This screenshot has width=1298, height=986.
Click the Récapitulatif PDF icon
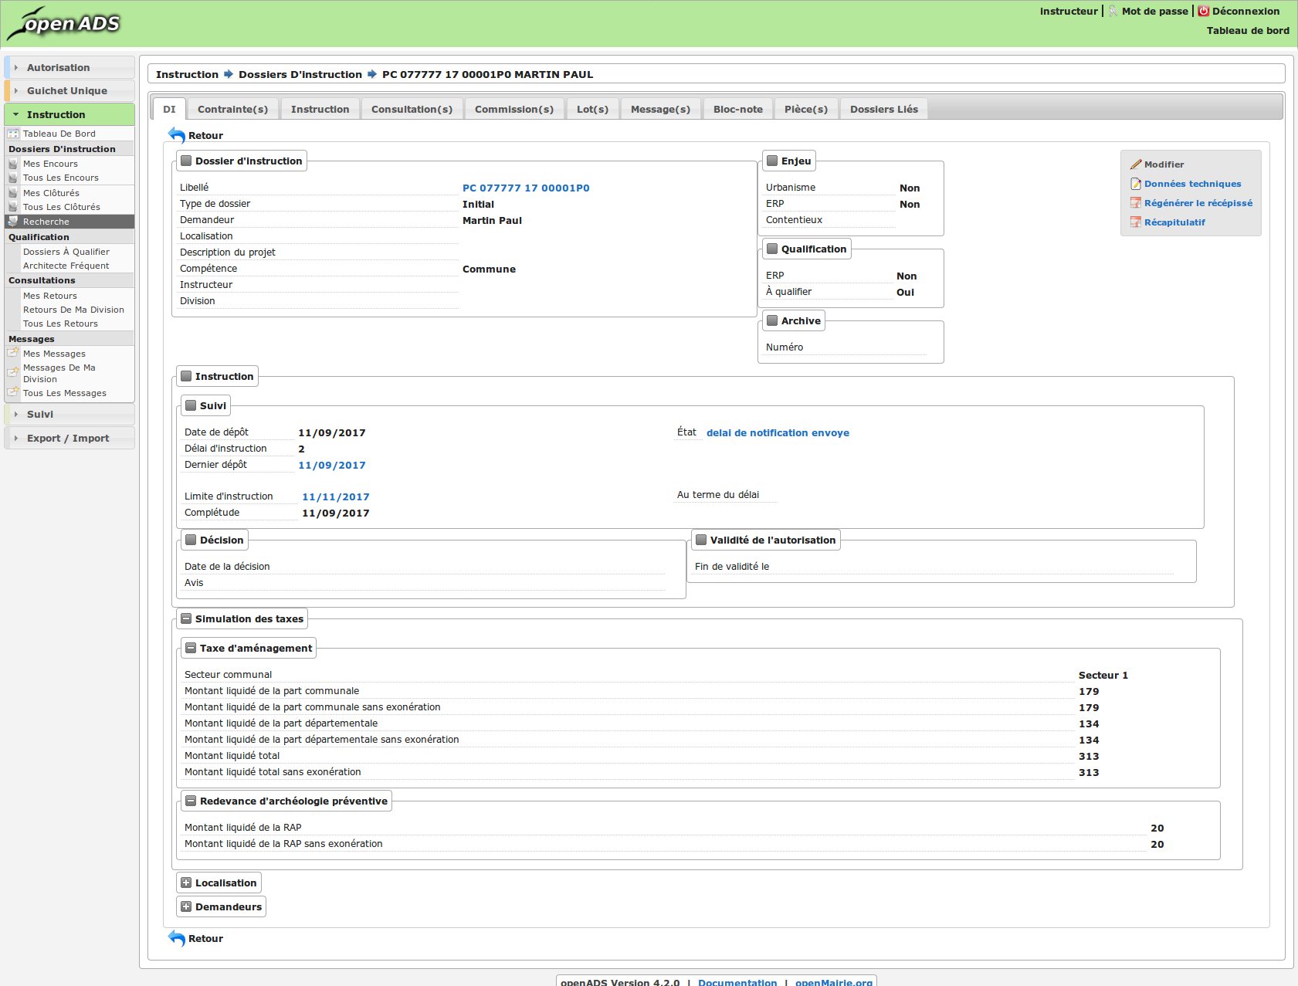coord(1136,222)
